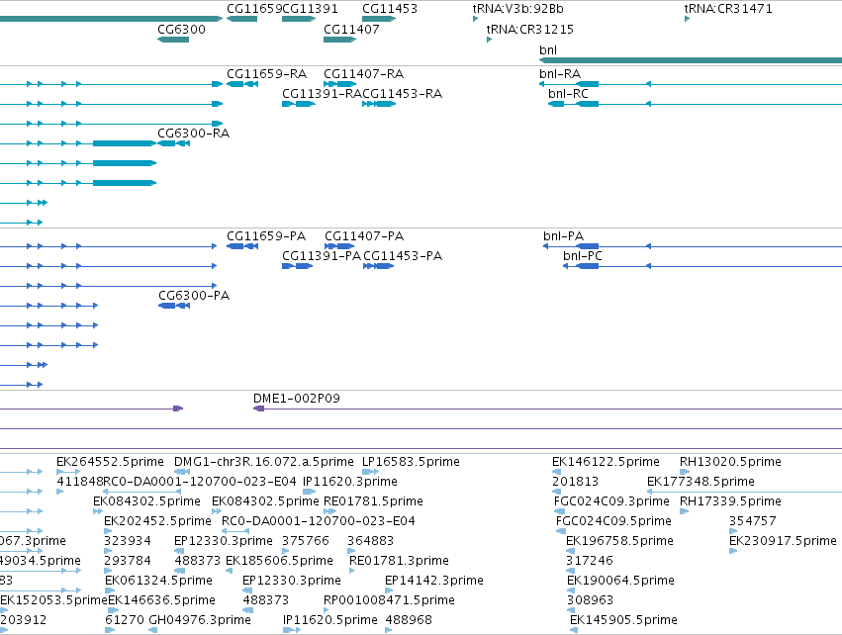This screenshot has height=635, width=842.
Task: Click the EP14142.3prime EST label
Action: [x=434, y=581]
